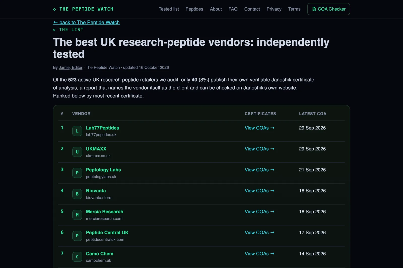Click the UKMAXX 'U' vendor badge icon
The image size is (403, 268).
coord(77,152)
